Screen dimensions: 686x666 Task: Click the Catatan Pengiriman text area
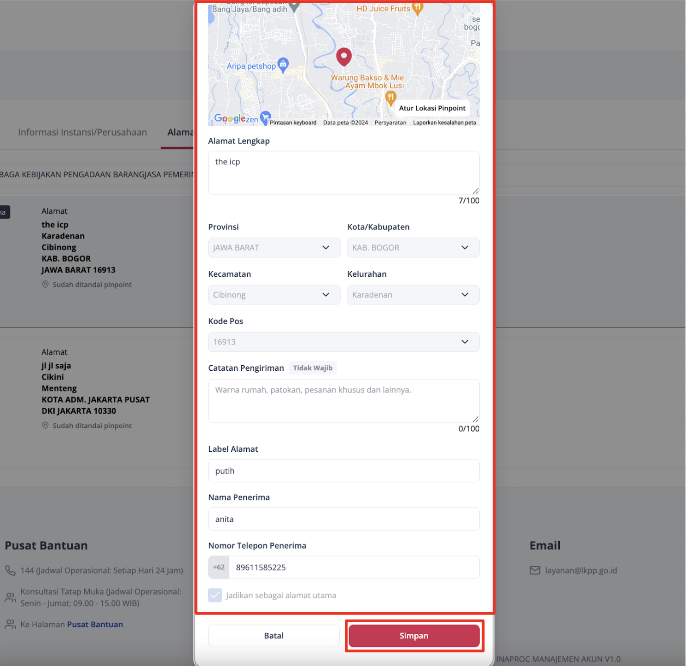(344, 401)
